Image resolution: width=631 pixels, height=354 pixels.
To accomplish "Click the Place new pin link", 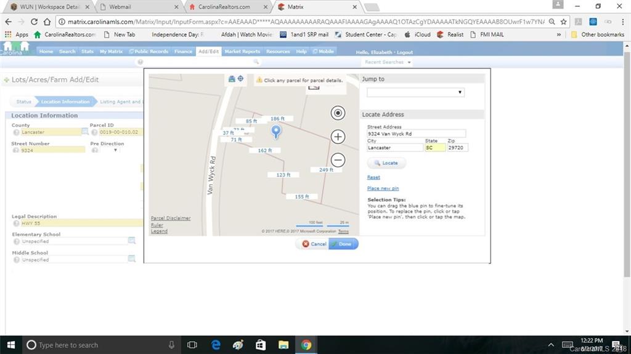I will (383, 188).
